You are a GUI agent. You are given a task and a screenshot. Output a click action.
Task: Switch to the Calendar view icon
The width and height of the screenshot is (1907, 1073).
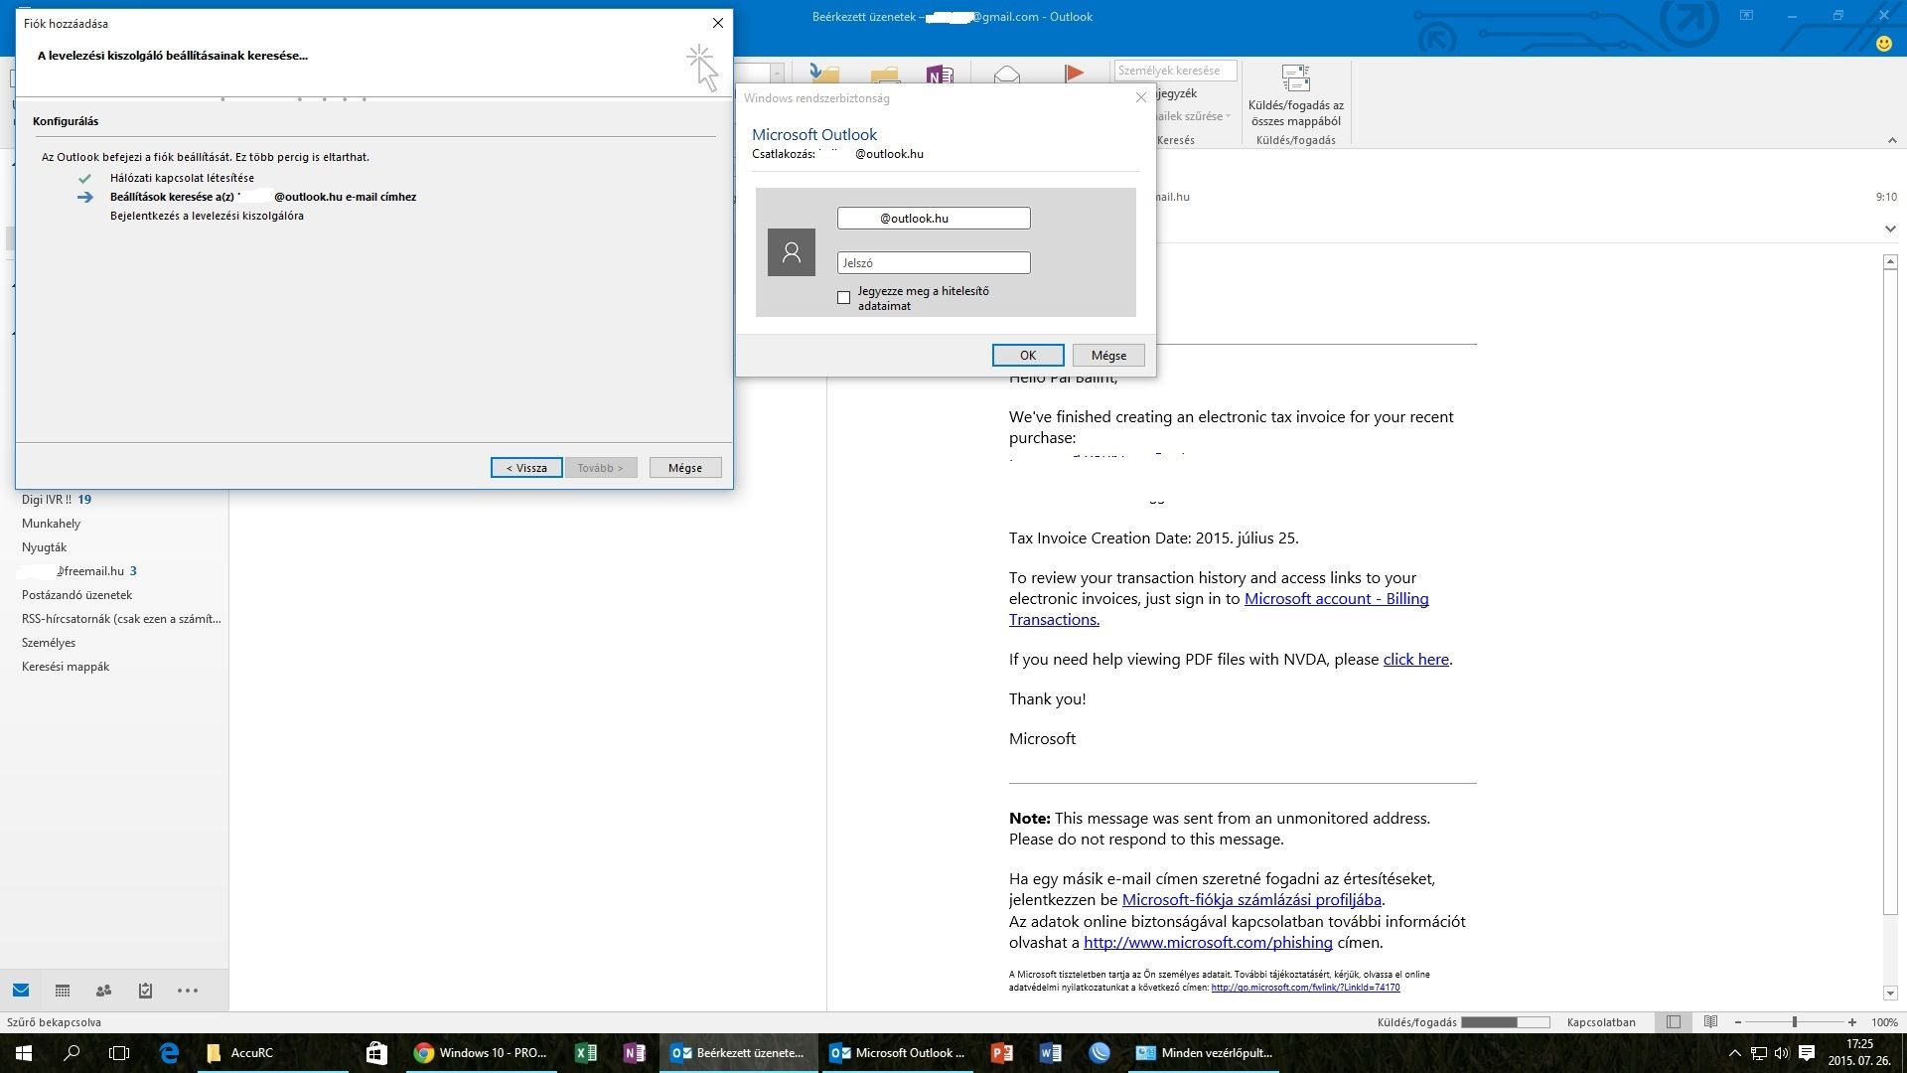coord(63,991)
